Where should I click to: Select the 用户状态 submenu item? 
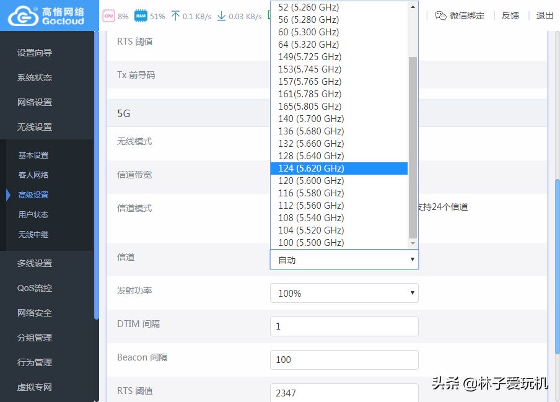pos(33,214)
